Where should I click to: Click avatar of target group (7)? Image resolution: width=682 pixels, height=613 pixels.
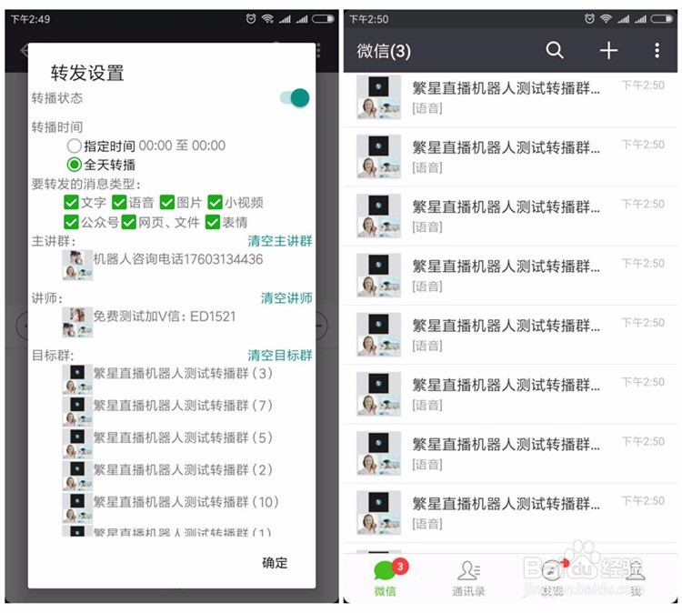pos(77,412)
